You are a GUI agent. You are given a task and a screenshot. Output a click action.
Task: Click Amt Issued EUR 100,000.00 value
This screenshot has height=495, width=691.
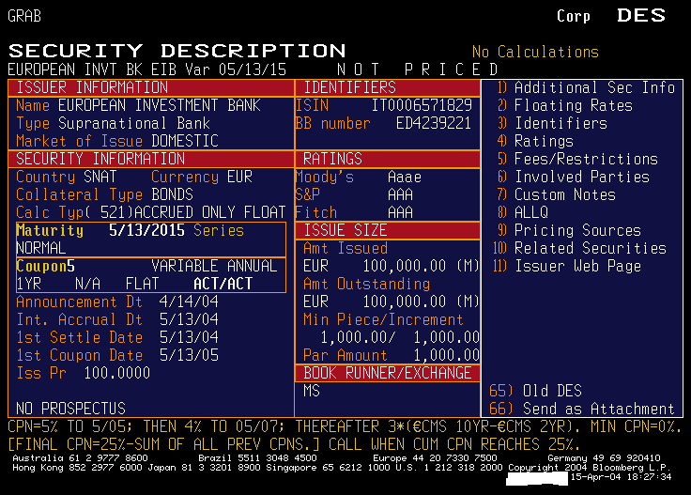tap(392, 266)
